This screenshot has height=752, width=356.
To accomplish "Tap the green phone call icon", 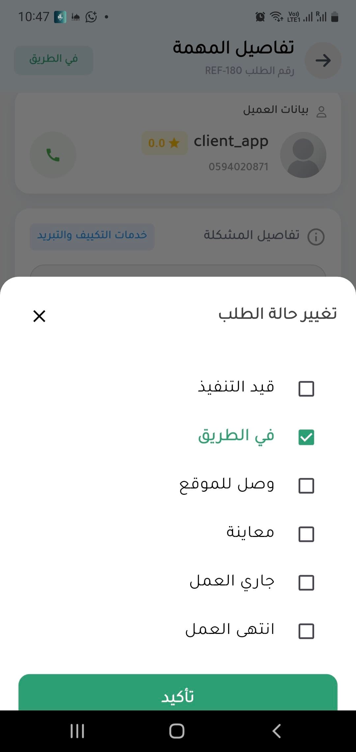I will tap(53, 154).
